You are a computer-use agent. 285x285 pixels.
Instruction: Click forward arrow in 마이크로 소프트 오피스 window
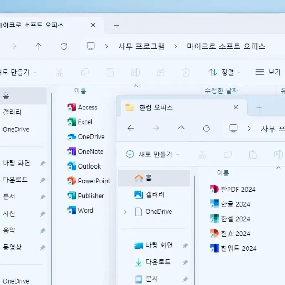pyautogui.click(x=13, y=46)
